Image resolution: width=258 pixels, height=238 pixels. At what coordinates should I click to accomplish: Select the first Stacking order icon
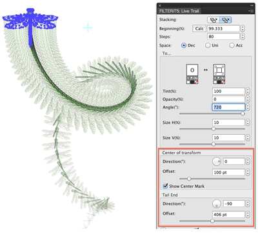pos(213,20)
